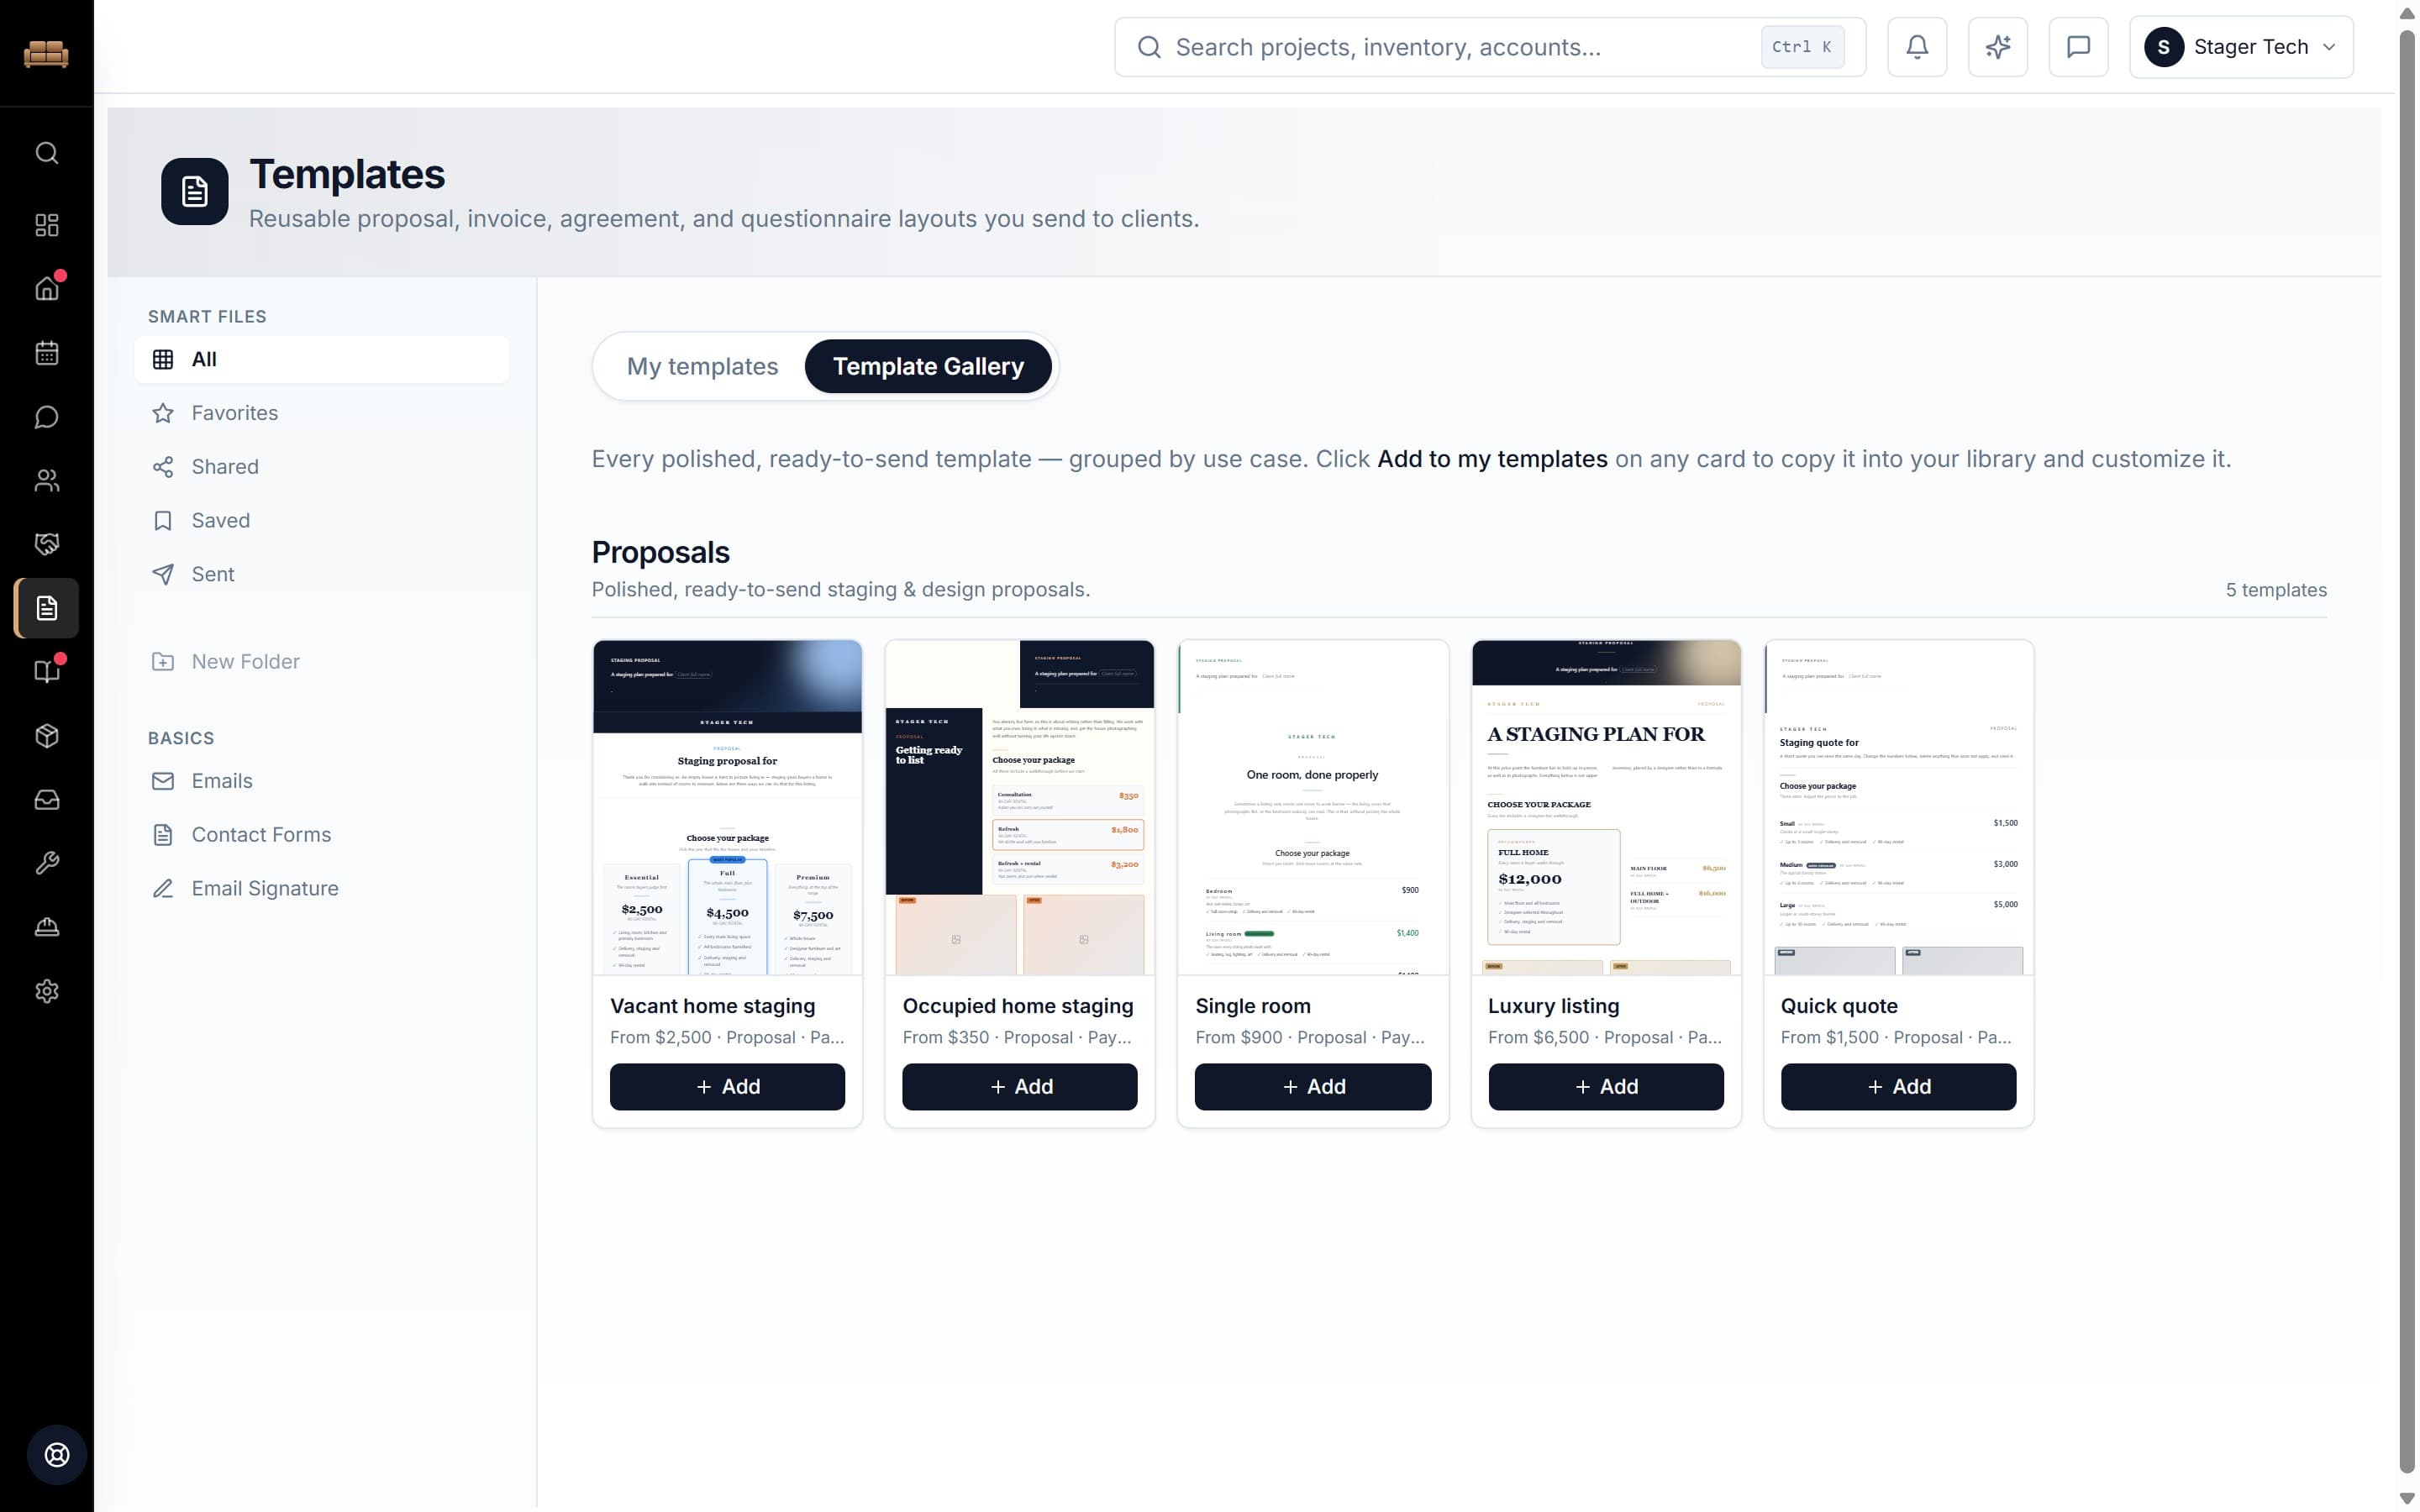
Task: Open Saved smart file filter
Action: click(322, 520)
